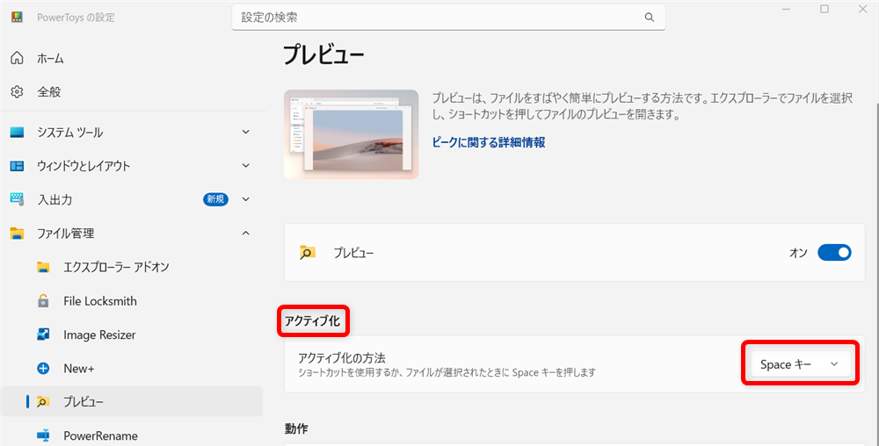The image size is (879, 446).
Task: Click the 設定の検索 search field
Action: coord(448,18)
